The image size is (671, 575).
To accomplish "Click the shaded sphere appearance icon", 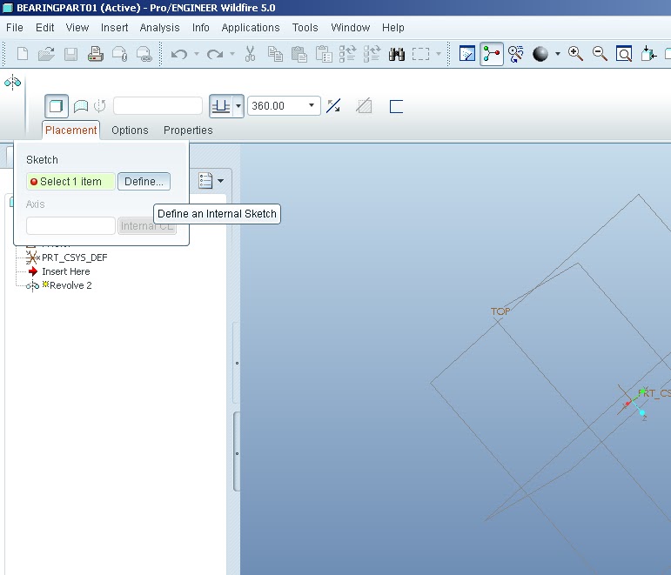I will coord(540,54).
